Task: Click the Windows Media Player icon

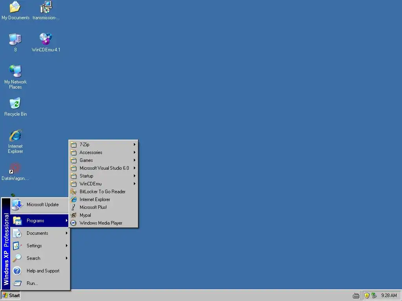Action: (73, 223)
